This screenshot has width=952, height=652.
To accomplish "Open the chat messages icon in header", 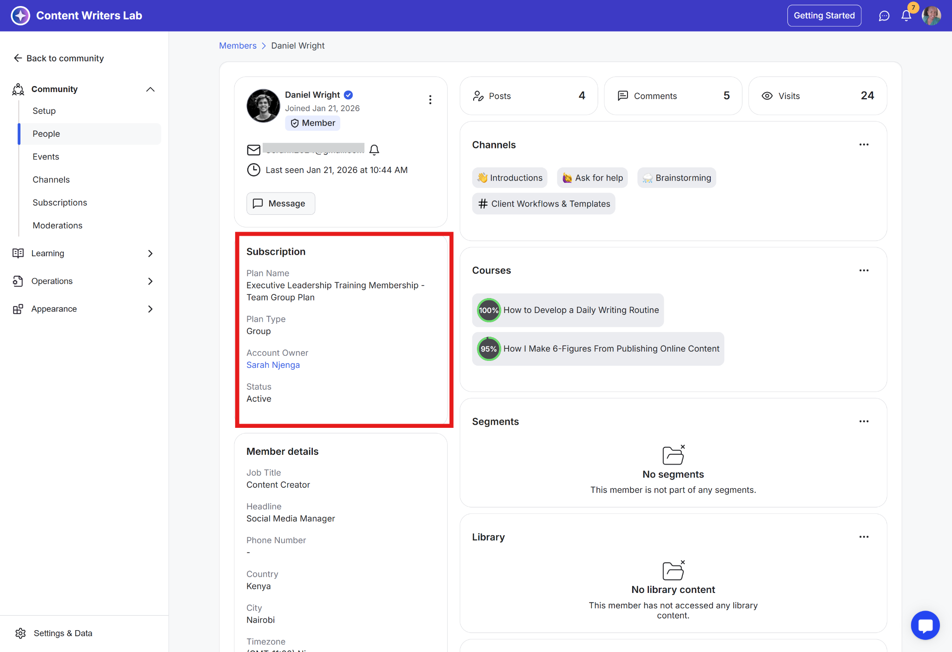I will pyautogui.click(x=884, y=16).
